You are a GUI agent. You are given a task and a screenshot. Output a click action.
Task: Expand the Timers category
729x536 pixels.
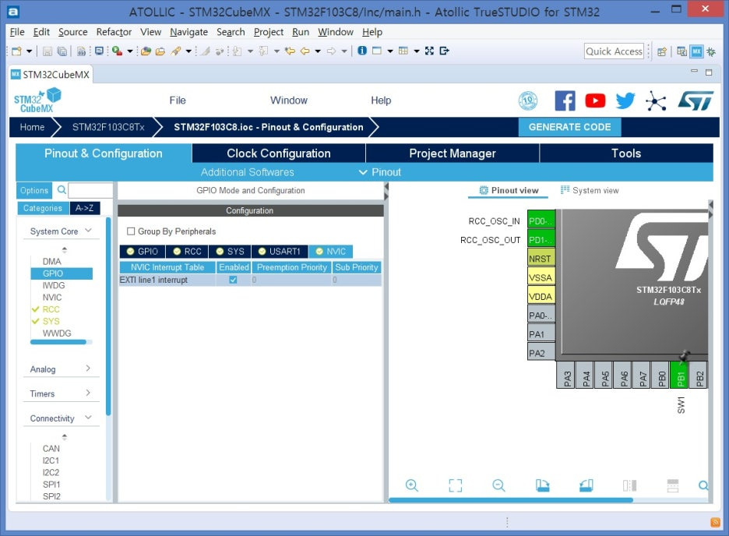click(x=88, y=393)
